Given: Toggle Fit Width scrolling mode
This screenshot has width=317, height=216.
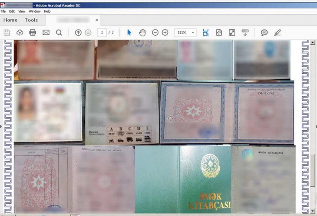Looking at the screenshot, I should point(206,33).
